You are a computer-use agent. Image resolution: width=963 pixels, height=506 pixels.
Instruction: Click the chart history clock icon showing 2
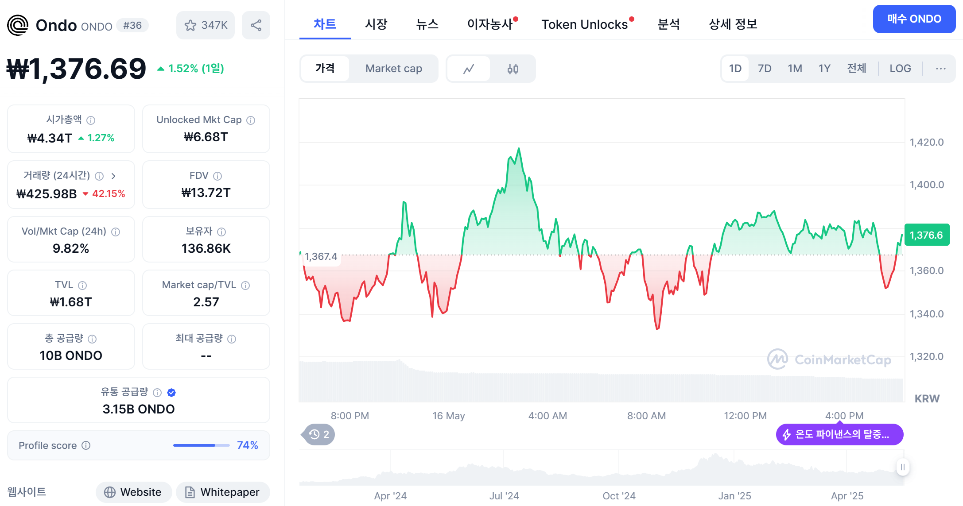[317, 434]
